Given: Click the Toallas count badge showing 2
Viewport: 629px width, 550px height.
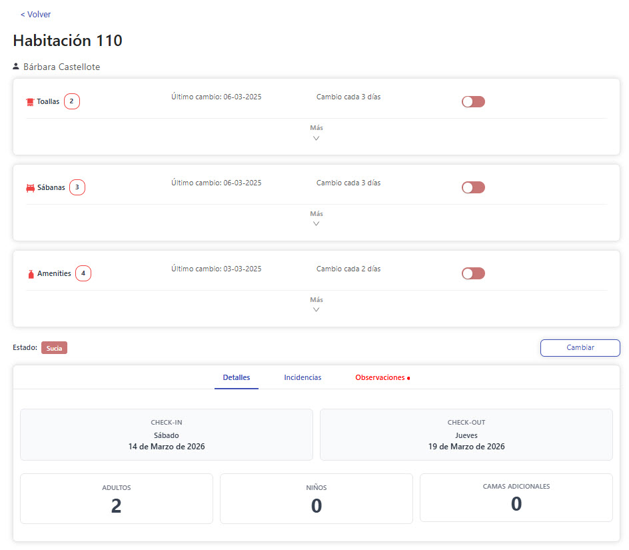Looking at the screenshot, I should click(72, 102).
